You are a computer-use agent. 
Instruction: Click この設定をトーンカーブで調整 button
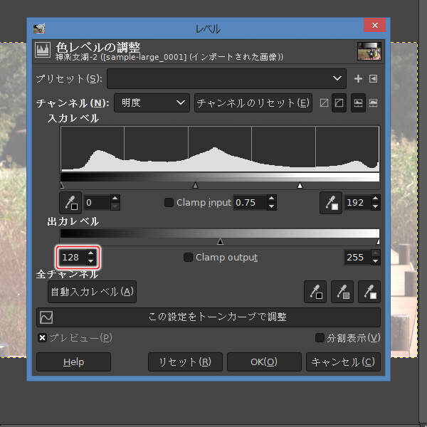click(x=209, y=317)
